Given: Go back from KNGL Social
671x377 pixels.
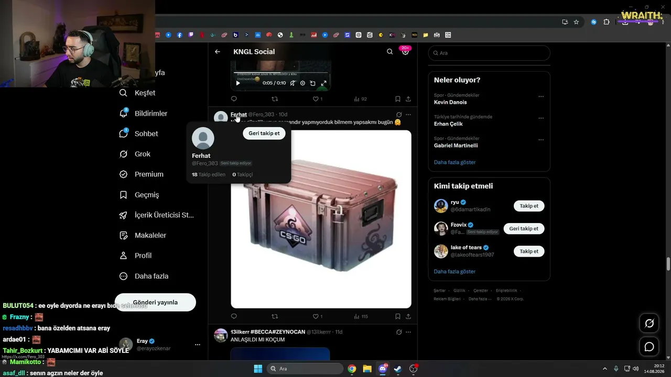Looking at the screenshot, I should tap(218, 52).
